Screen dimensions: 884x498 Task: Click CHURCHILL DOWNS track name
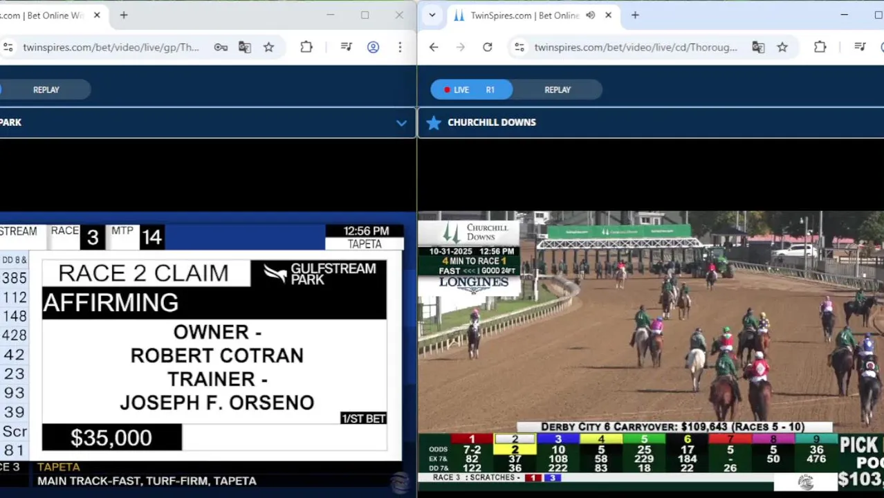coord(492,122)
